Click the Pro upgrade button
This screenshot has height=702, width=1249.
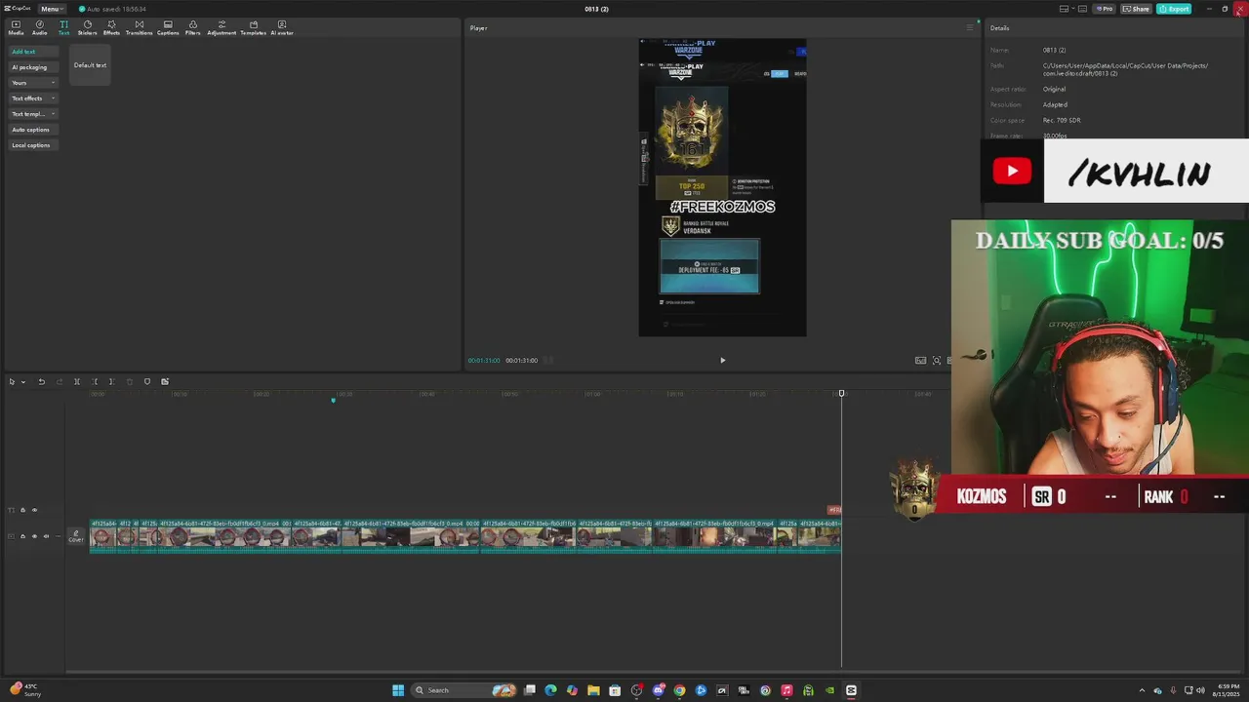1105,9
